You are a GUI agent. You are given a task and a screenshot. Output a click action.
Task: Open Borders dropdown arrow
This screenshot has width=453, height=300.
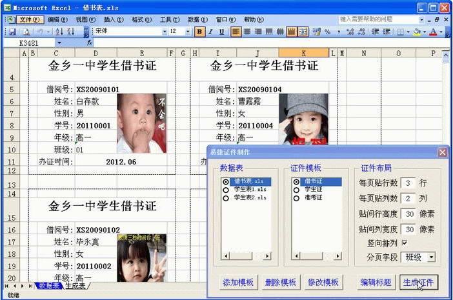408,32
